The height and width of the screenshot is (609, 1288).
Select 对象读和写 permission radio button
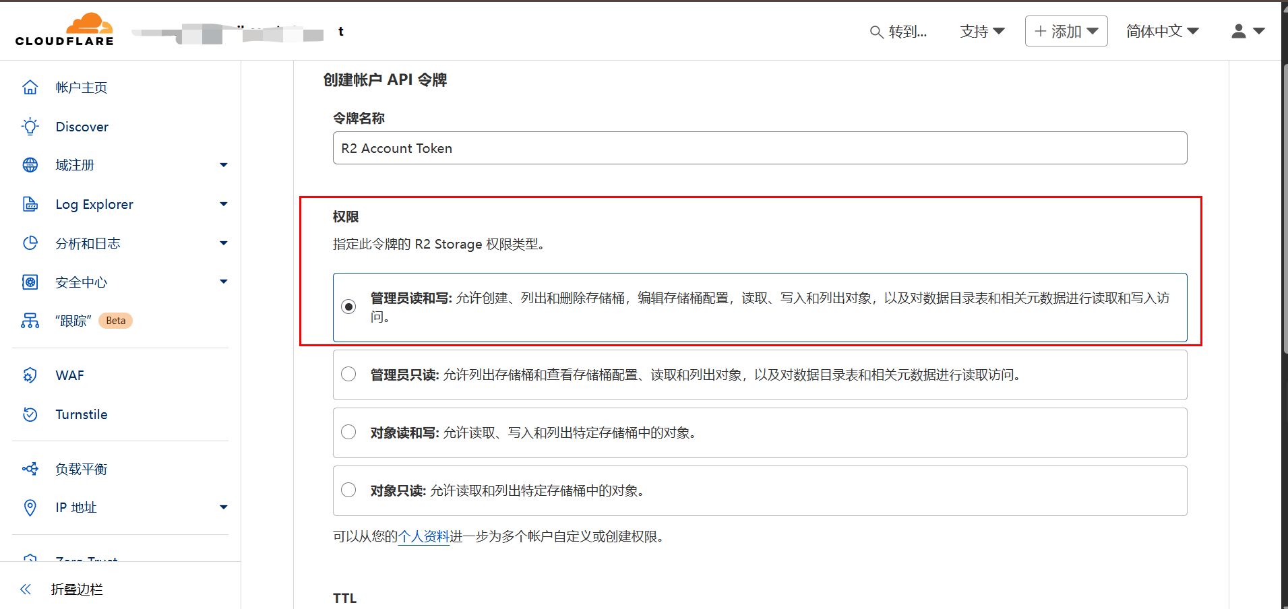coord(348,432)
